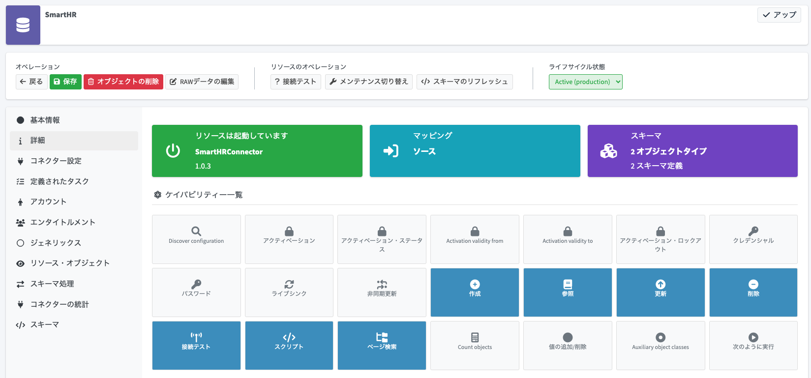Toggle the Count objects capability tile
This screenshot has width=811, height=378.
click(475, 346)
